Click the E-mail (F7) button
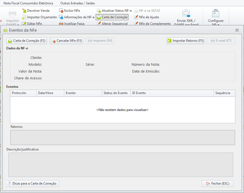This screenshot has width=244, height=193. 221,41
